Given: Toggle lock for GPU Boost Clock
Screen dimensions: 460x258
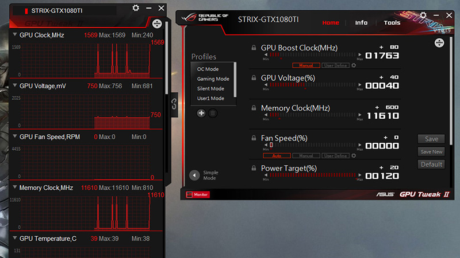Looking at the screenshot, I should click(x=254, y=48).
